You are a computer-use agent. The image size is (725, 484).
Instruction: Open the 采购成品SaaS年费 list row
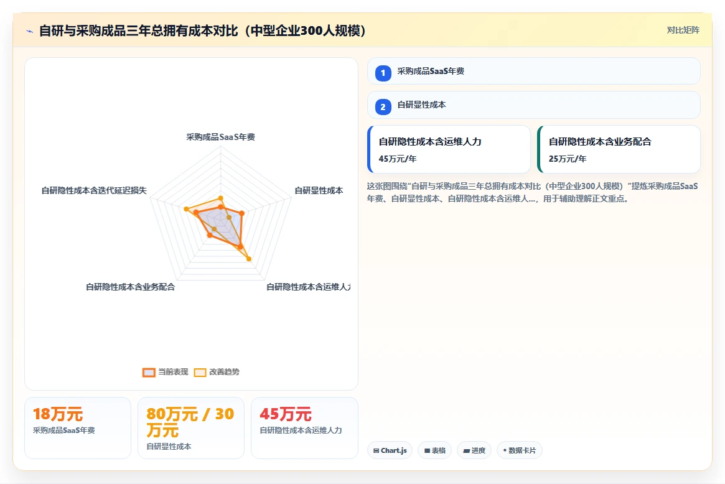533,71
